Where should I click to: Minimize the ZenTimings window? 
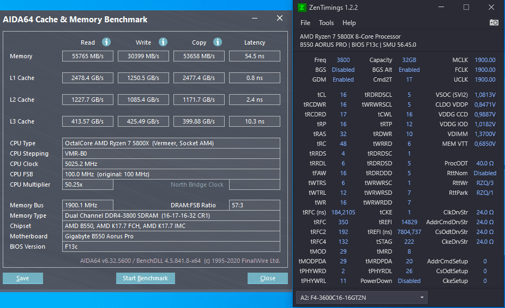click(441, 7)
